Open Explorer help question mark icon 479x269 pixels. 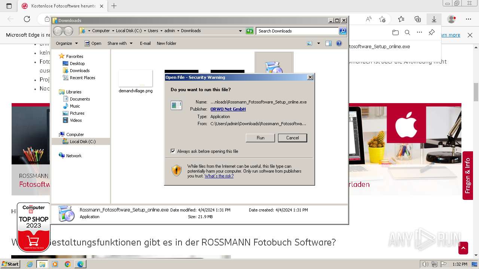(339, 43)
